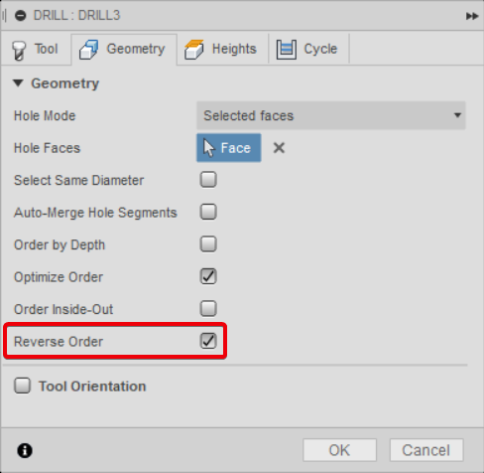
Task: Click the Heights tab icon
Action: click(194, 50)
